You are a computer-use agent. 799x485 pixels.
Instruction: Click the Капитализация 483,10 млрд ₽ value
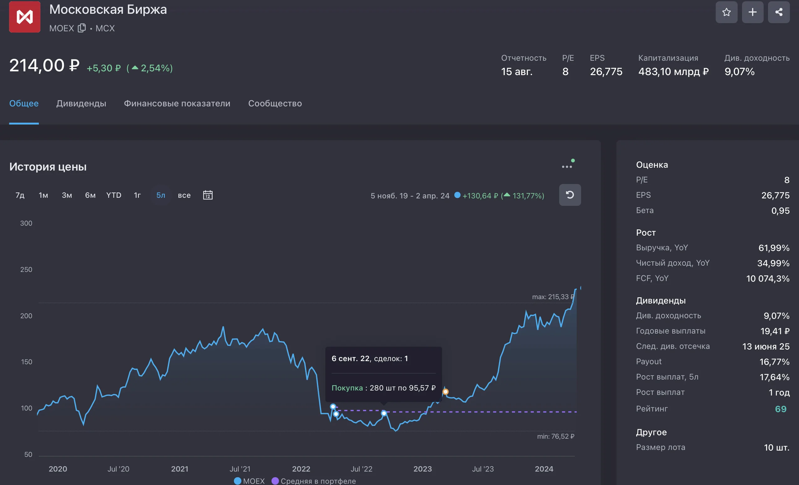(673, 72)
